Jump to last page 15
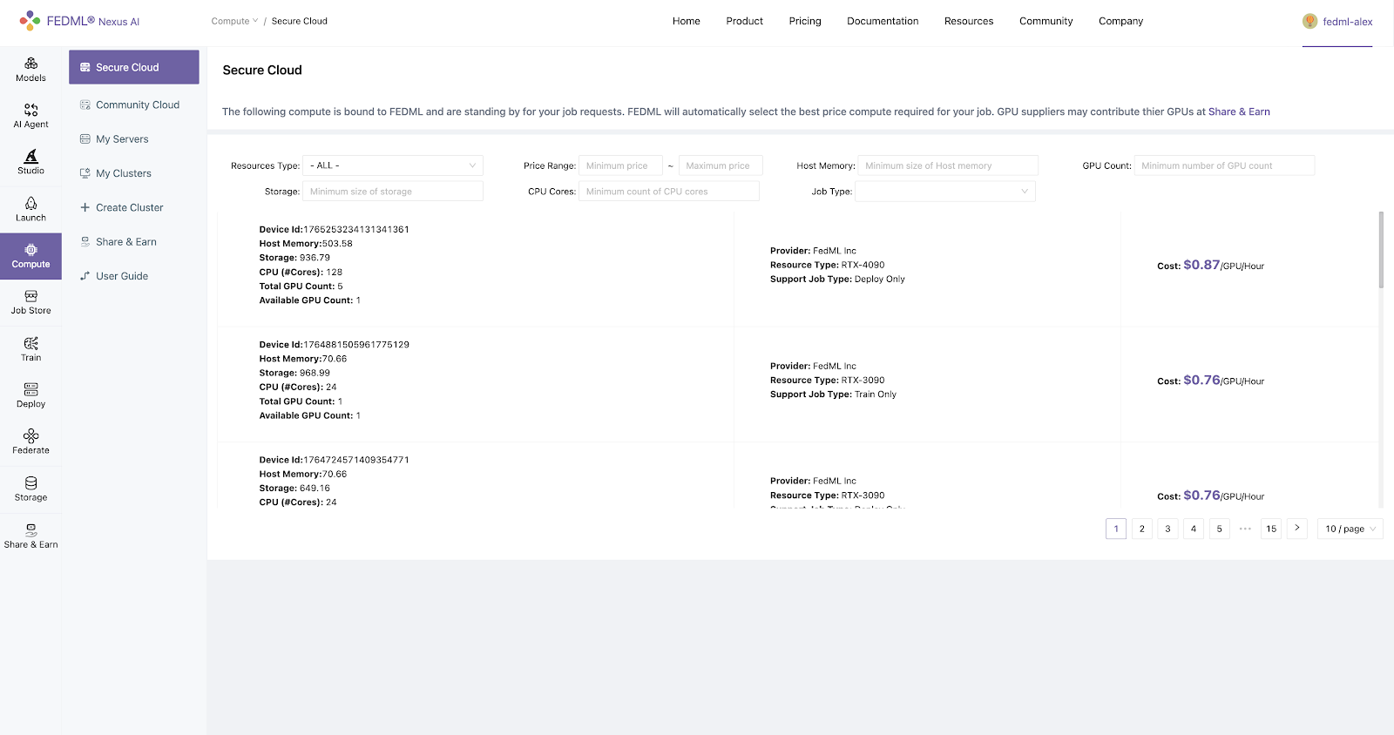Image resolution: width=1394 pixels, height=735 pixels. pos(1271,529)
